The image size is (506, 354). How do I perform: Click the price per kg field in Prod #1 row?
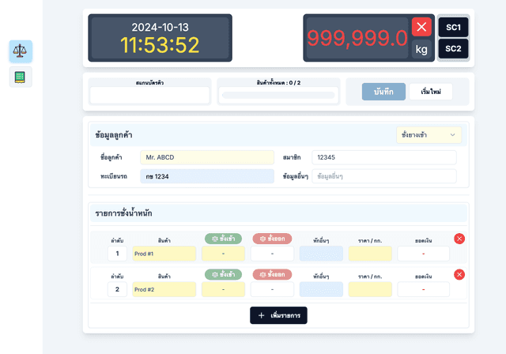370,254
